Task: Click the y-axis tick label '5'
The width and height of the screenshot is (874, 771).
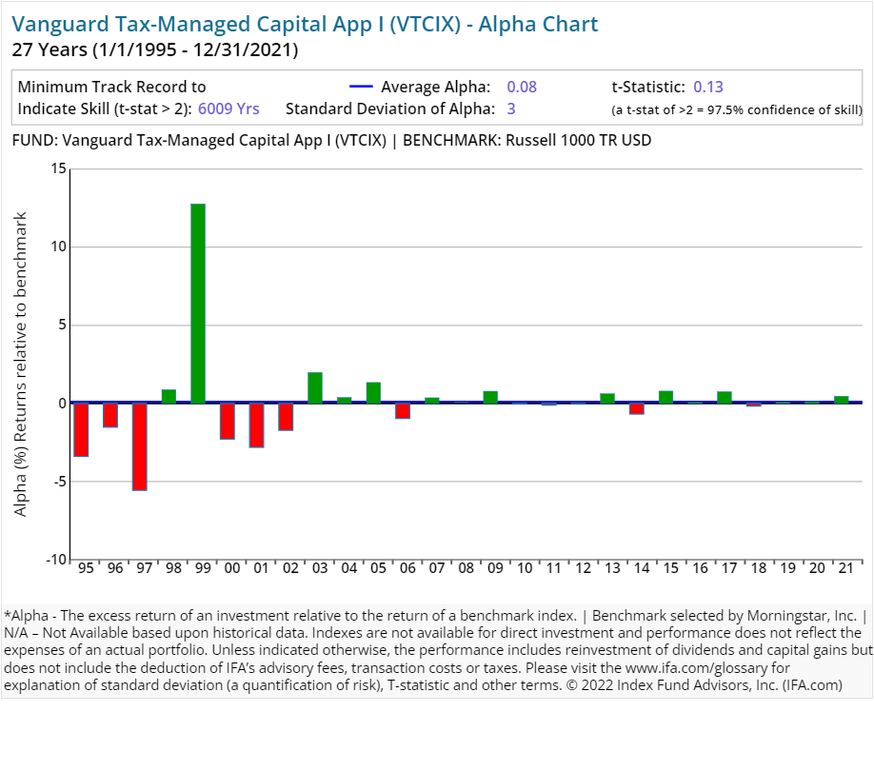Action: click(63, 325)
